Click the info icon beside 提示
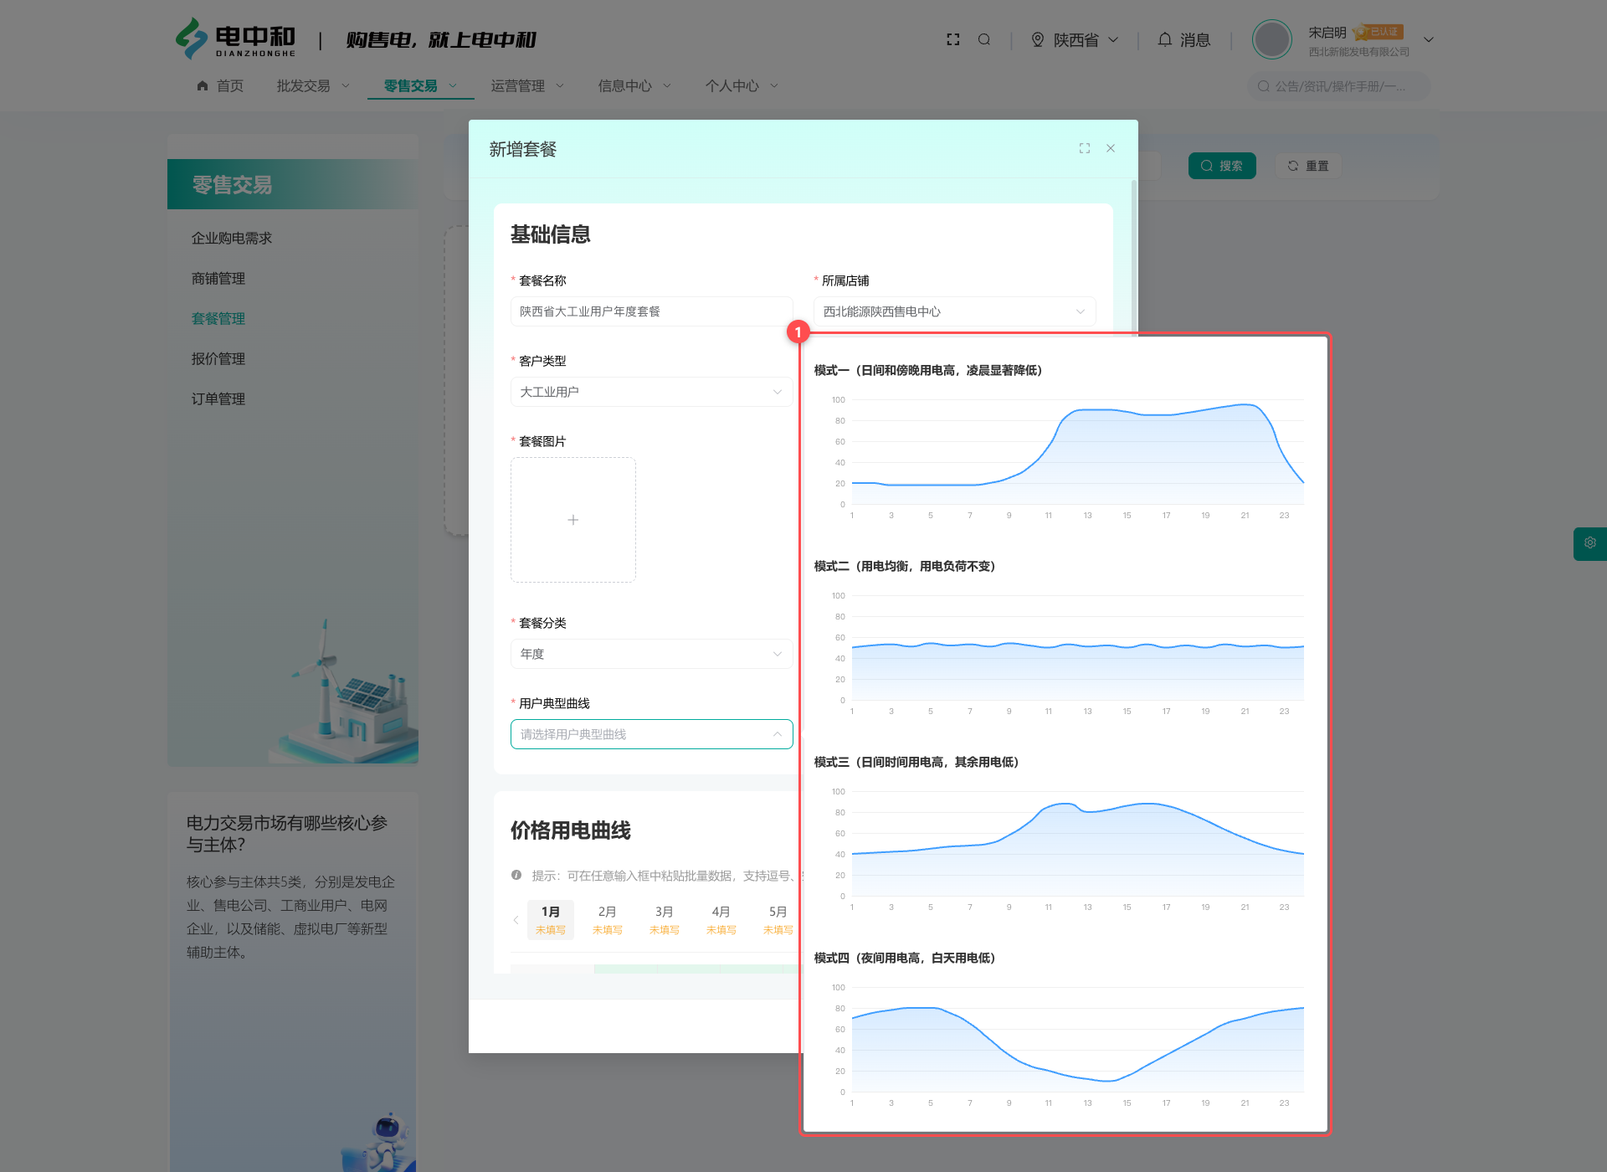 tap(516, 875)
